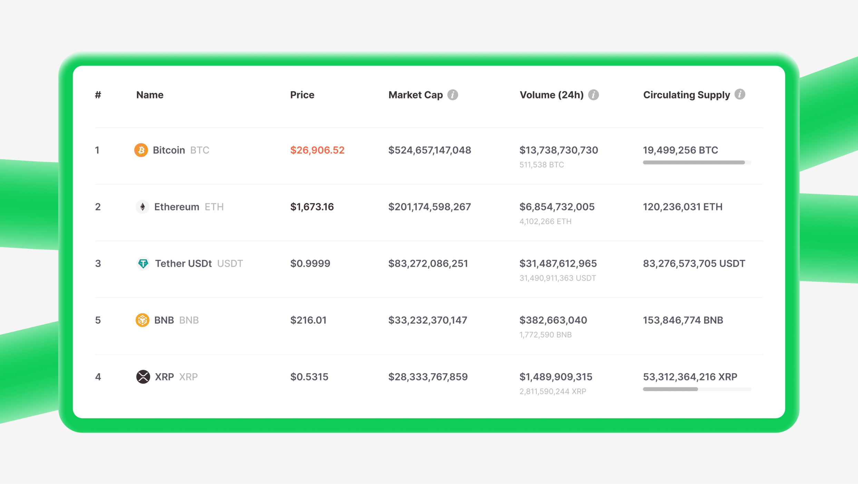This screenshot has width=858, height=484.
Task: Click Ethereum market cap $201,174,598,267
Action: [x=430, y=207]
